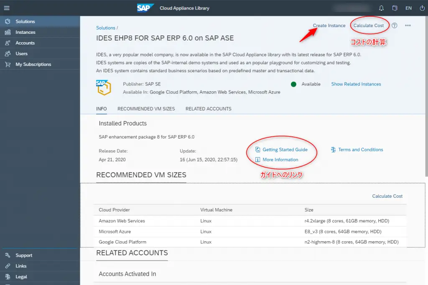
Task: Switch to the INFO tab
Action: 101,109
